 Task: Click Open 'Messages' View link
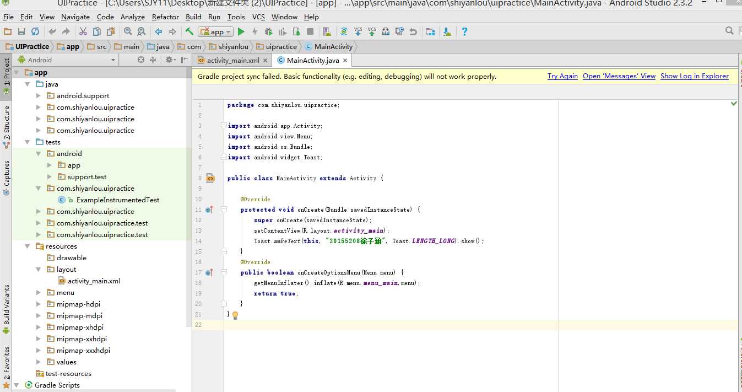[x=619, y=76]
